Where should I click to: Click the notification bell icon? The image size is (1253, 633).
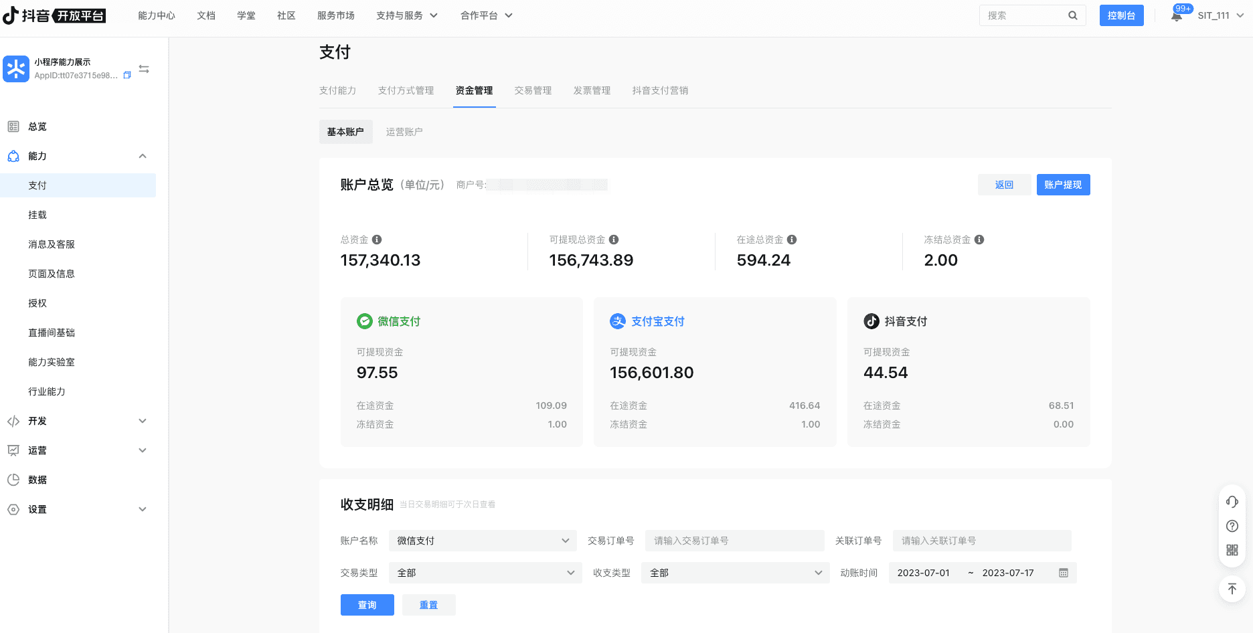(1176, 16)
